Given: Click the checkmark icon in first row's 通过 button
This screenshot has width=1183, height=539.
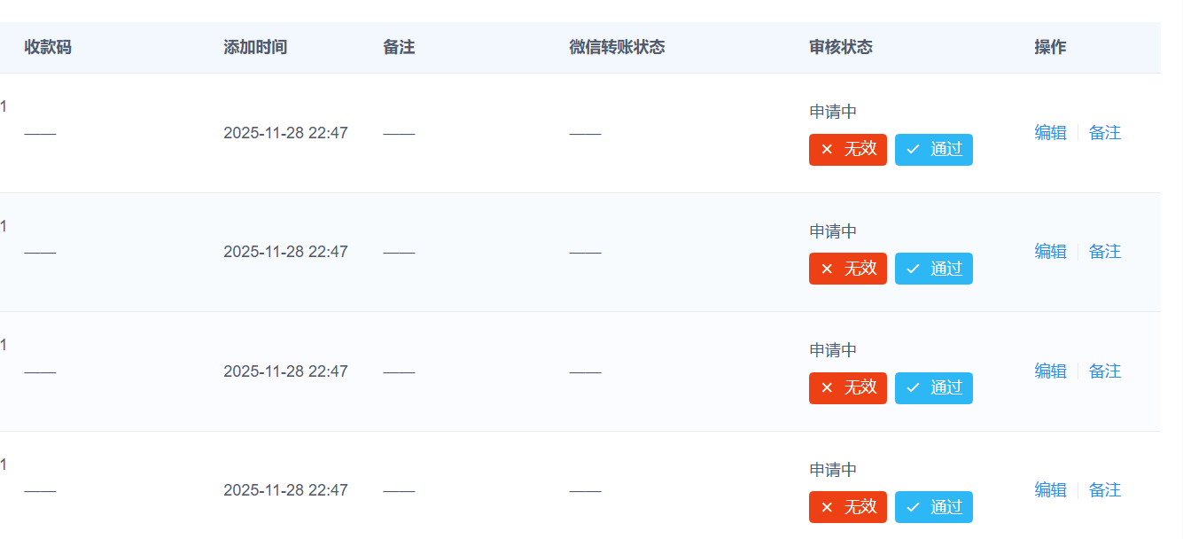Looking at the screenshot, I should click(x=913, y=150).
